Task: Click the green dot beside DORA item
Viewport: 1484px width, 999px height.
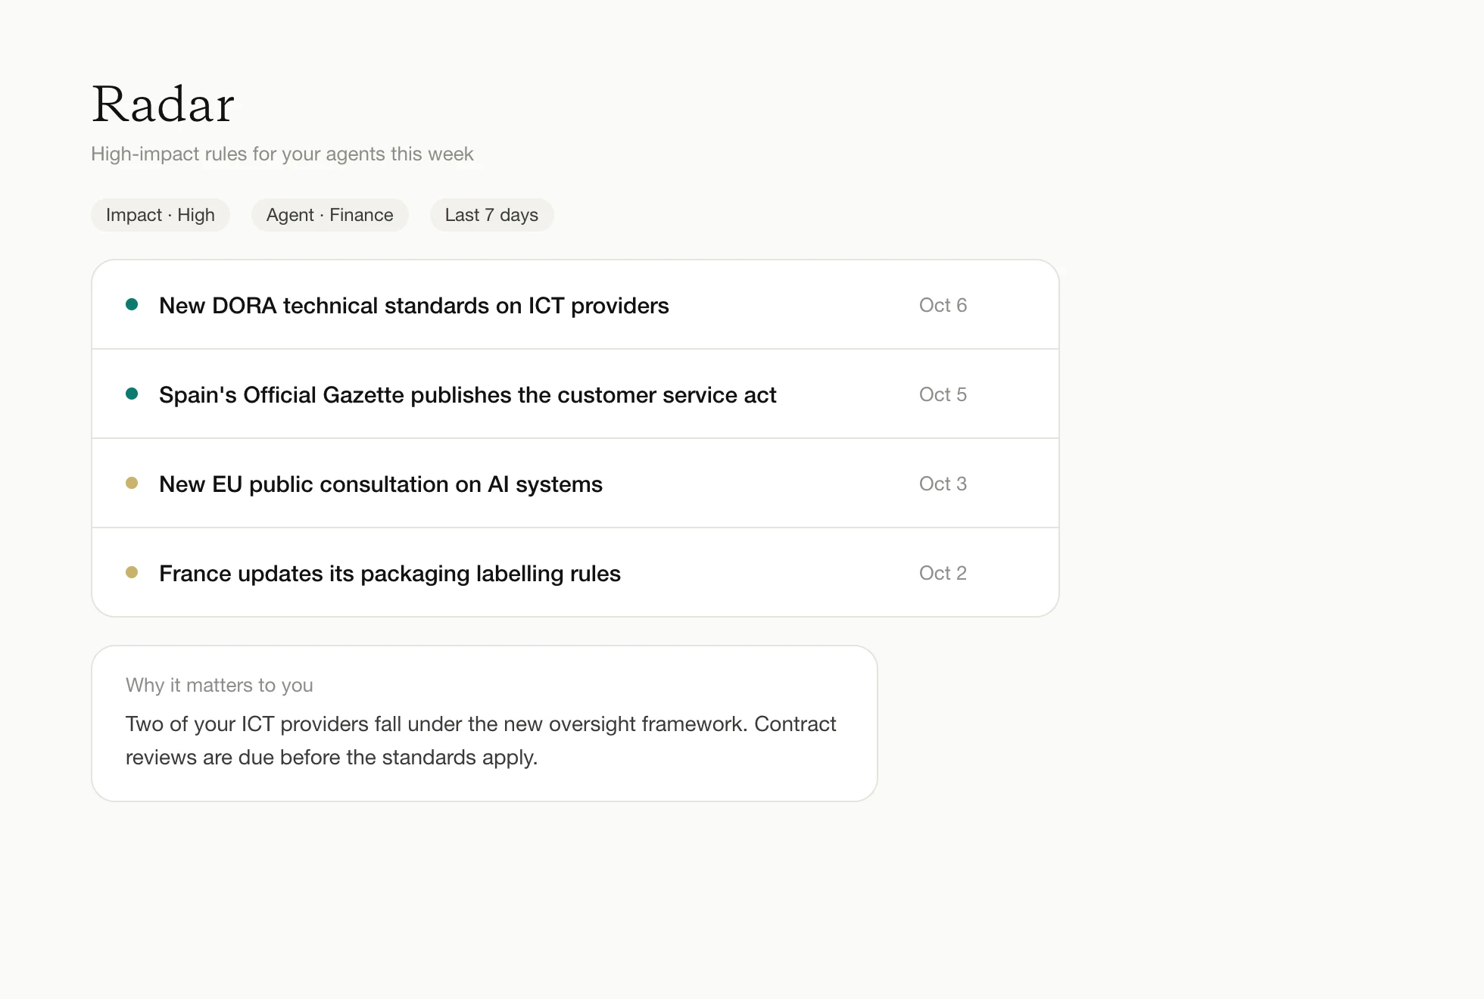Action: (132, 304)
